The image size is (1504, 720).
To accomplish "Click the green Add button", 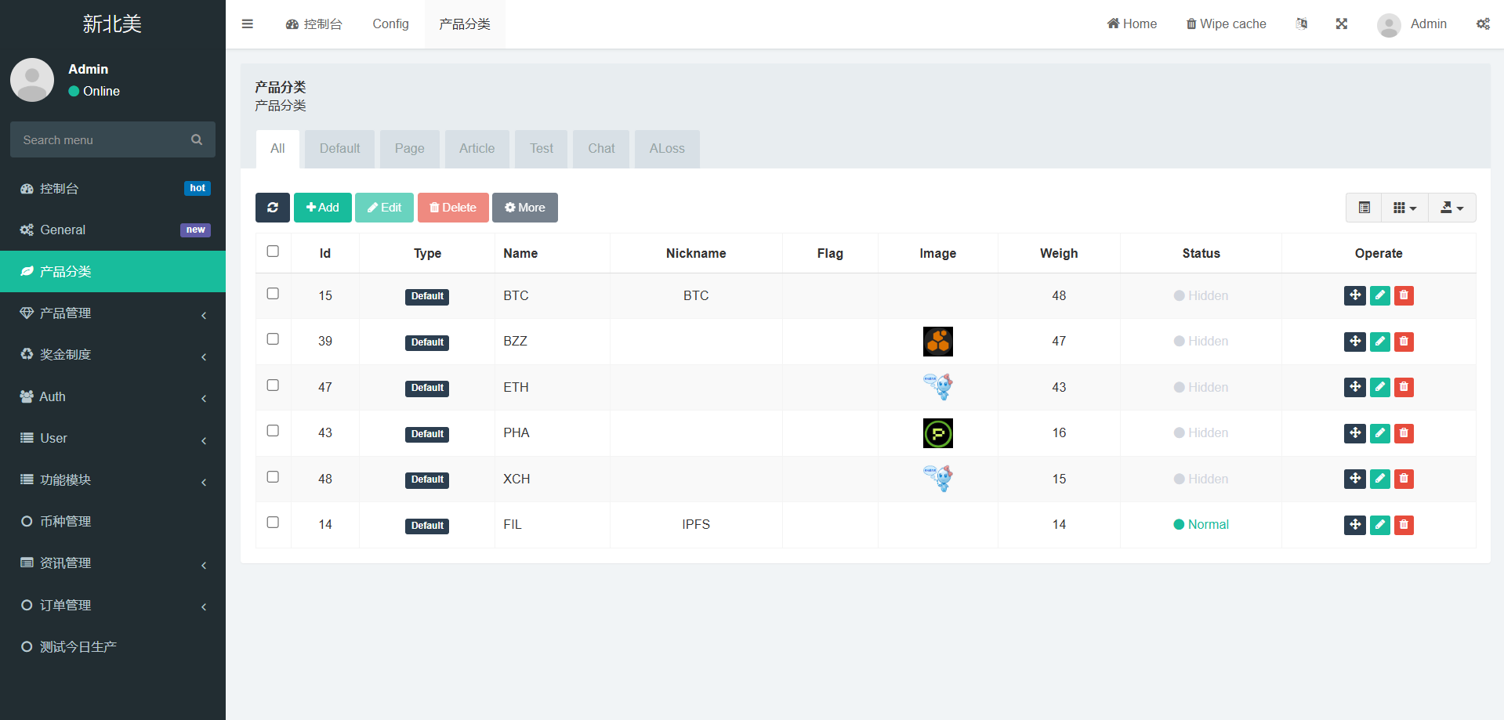I will [x=322, y=208].
